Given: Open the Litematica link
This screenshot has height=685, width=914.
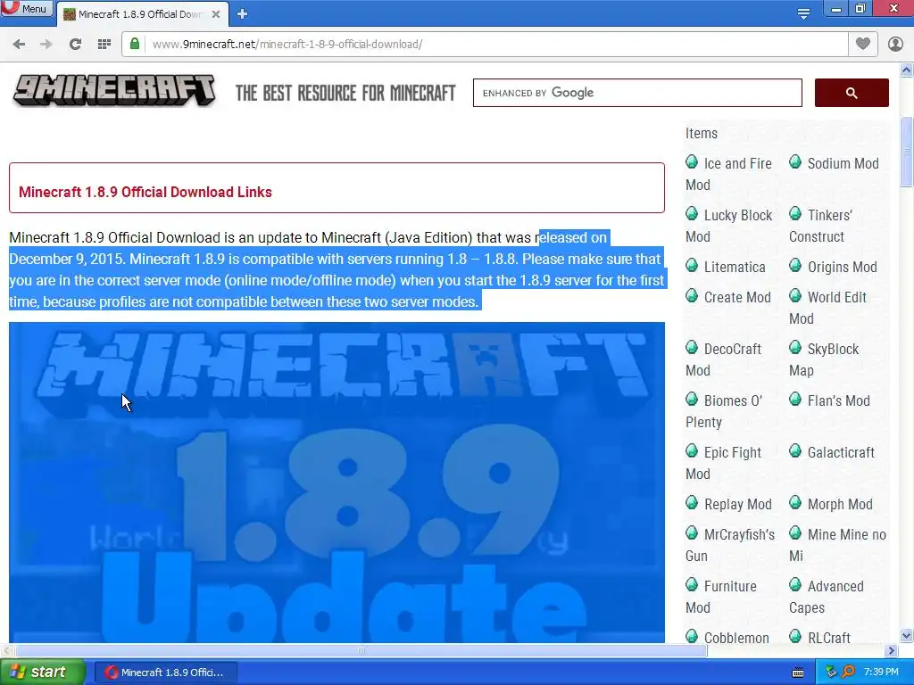Looking at the screenshot, I should tap(735, 268).
